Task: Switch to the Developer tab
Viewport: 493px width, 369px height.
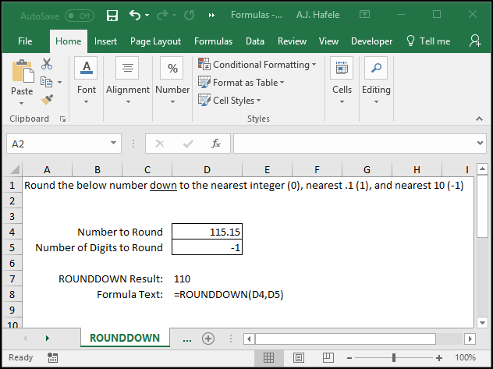Action: pos(371,41)
